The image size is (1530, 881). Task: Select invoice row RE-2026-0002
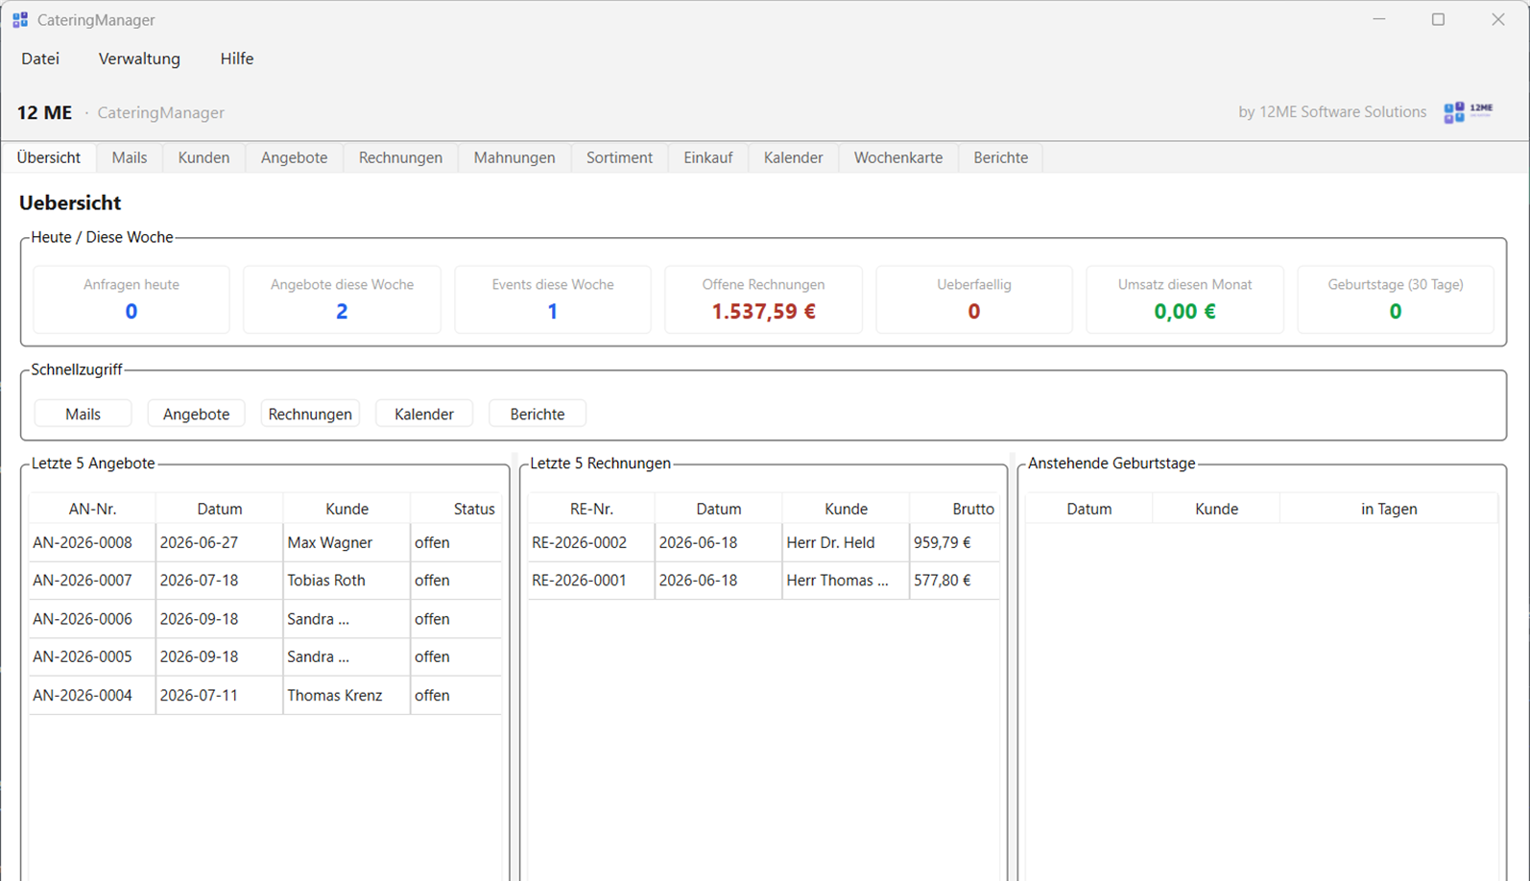(x=763, y=542)
